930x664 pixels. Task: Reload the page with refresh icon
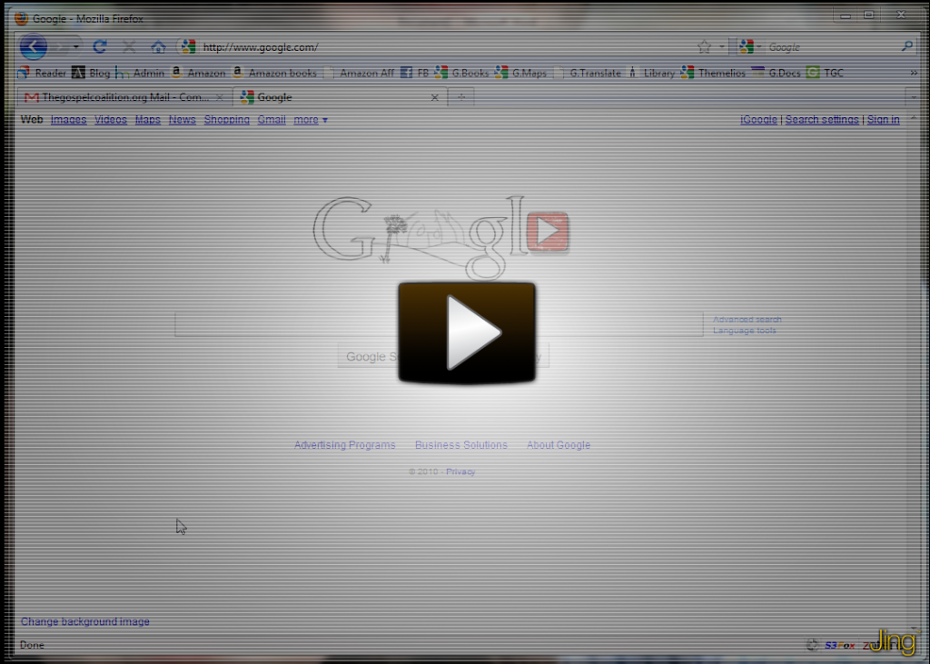[x=100, y=46]
